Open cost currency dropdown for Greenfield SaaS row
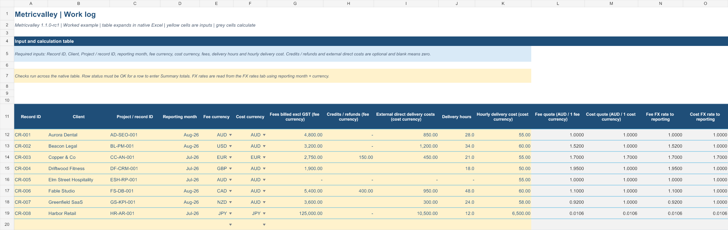The image size is (728, 230). tap(264, 202)
